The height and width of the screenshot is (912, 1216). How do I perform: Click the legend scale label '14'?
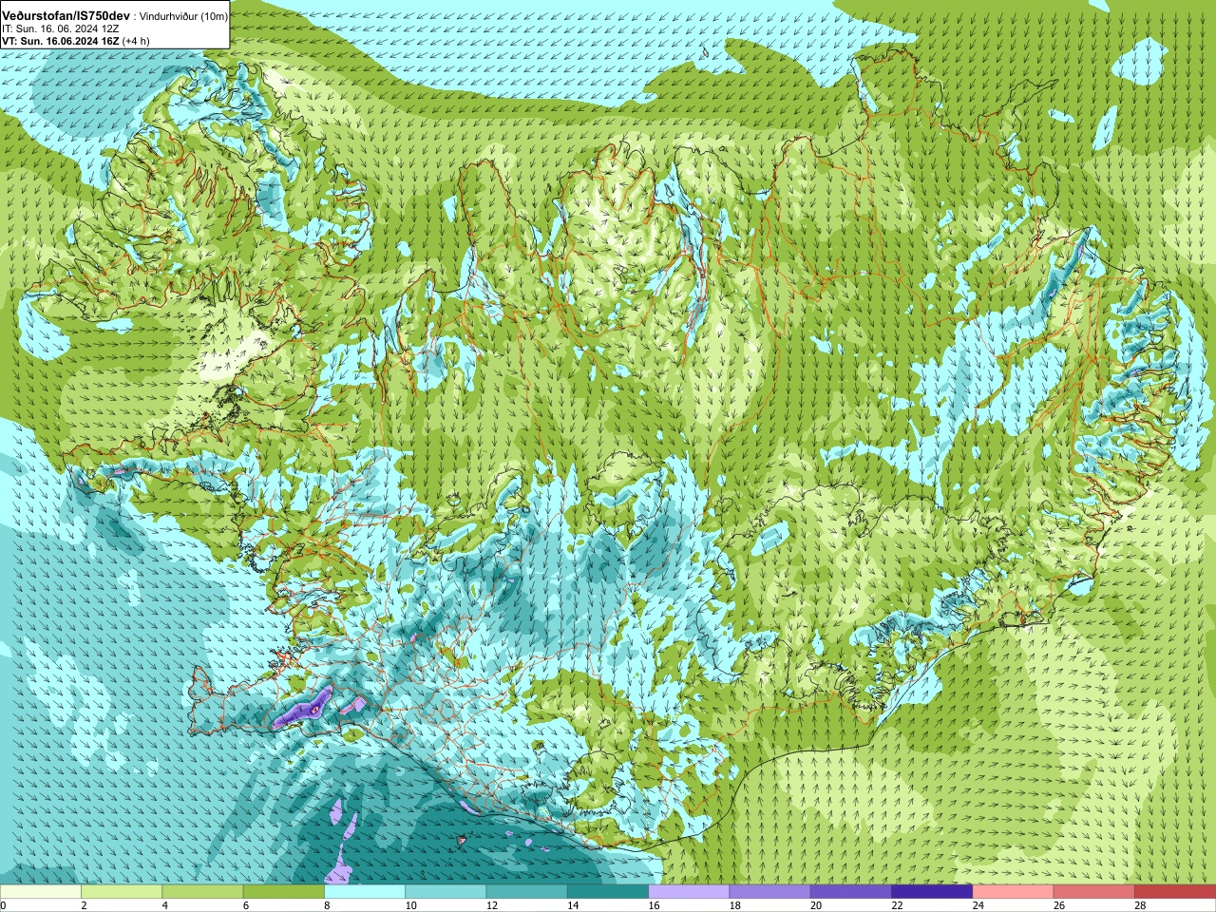point(573,905)
